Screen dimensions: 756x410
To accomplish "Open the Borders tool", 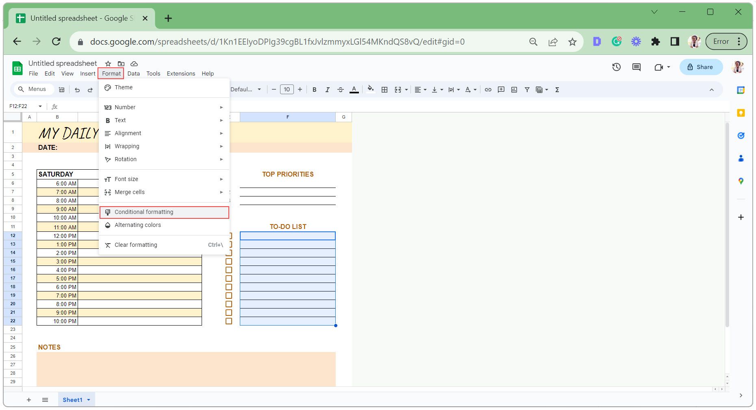I will coord(384,89).
